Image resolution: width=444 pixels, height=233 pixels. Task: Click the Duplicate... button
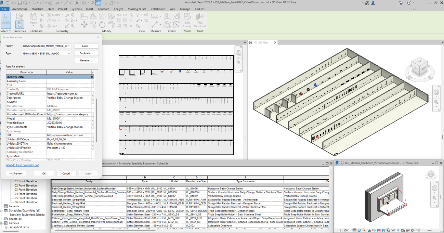[x=86, y=53]
